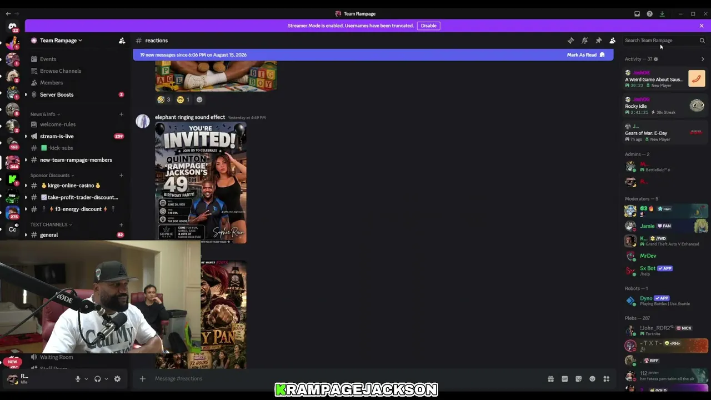Screen dimensions: 711x400
Task: Show pinned messages
Action: point(598,41)
